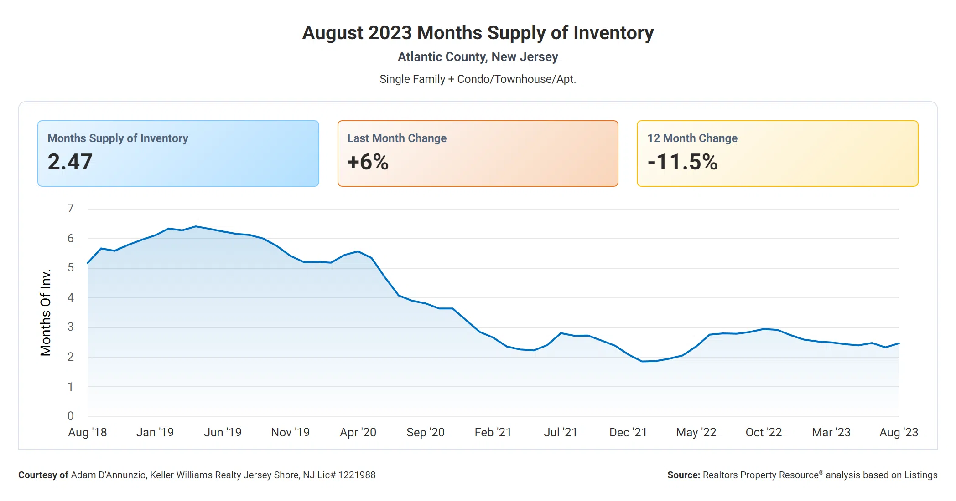Click the Aug '18 x-axis label
The height and width of the screenshot is (501, 956).
pos(88,432)
